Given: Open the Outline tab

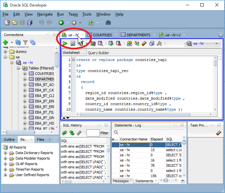Looking at the screenshot, I should click(x=9, y=139).
